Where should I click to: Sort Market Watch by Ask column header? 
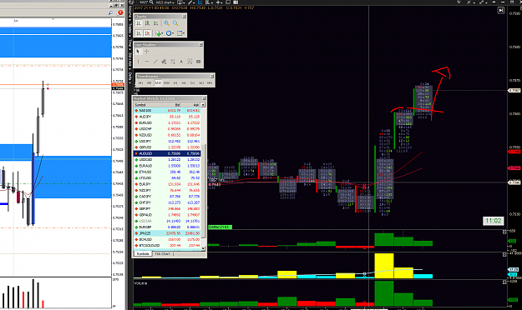[x=191, y=105]
